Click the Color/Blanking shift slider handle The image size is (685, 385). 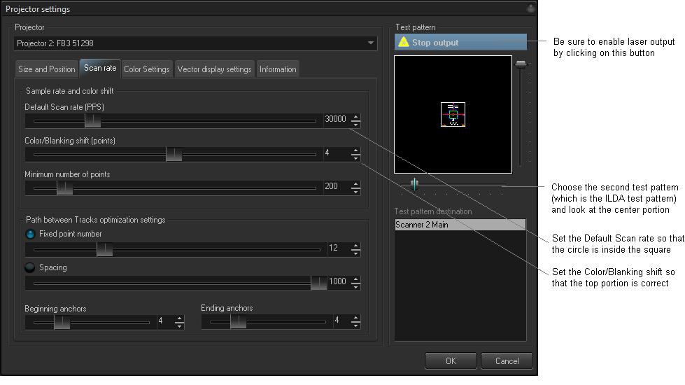pos(174,154)
